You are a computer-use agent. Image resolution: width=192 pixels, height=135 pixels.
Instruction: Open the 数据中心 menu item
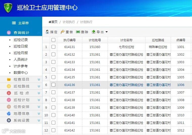click(21, 73)
